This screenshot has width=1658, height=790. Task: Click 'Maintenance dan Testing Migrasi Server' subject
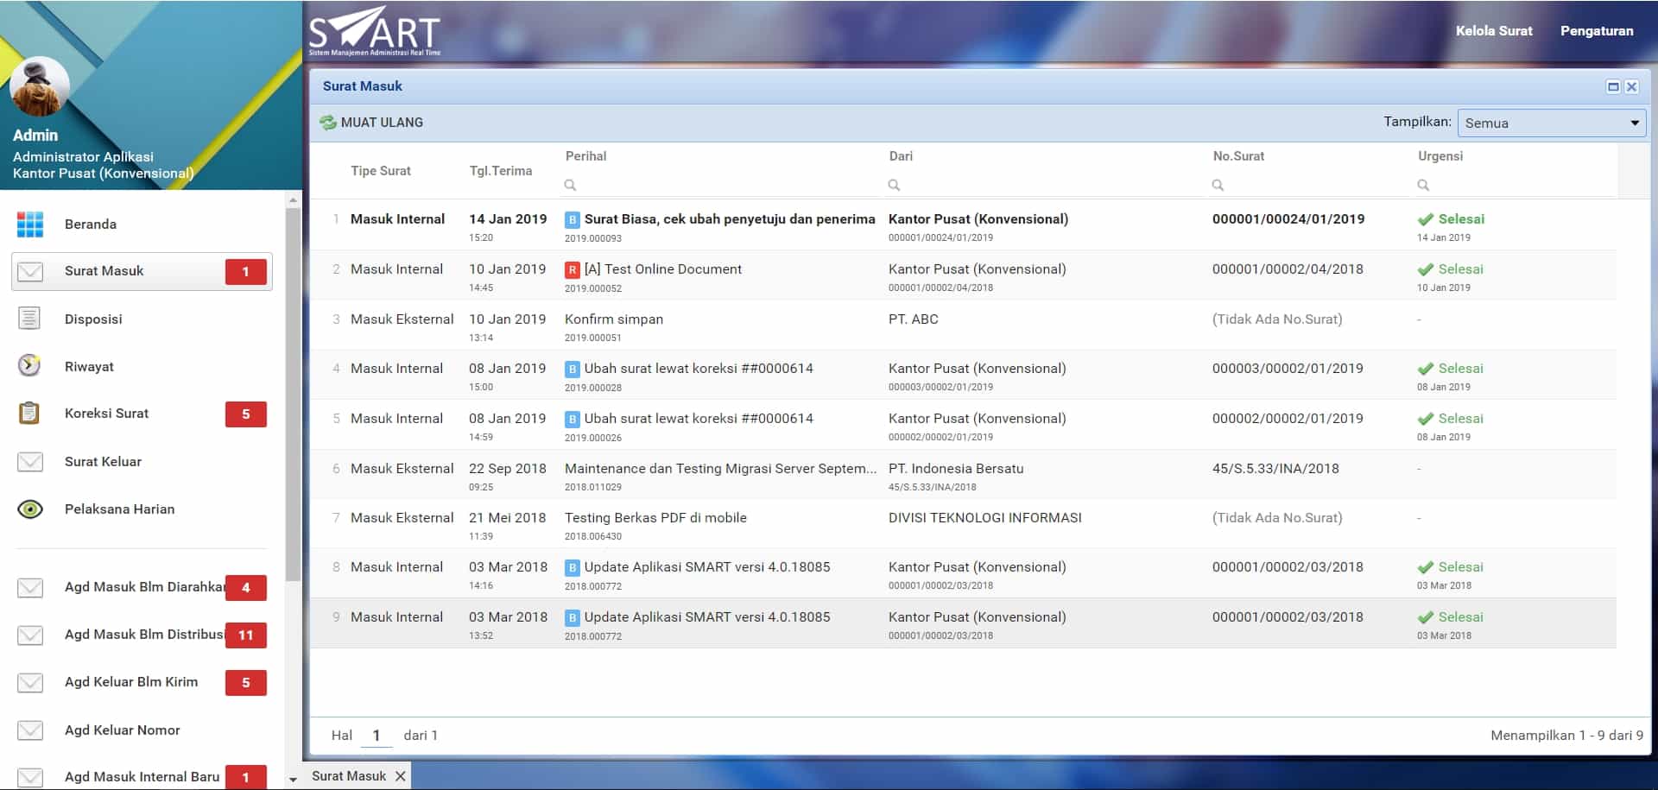720,469
